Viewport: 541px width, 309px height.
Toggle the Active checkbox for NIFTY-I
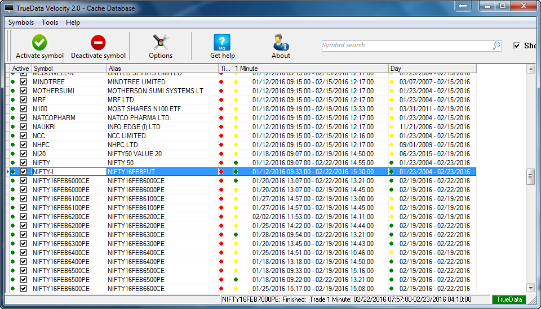[23, 172]
